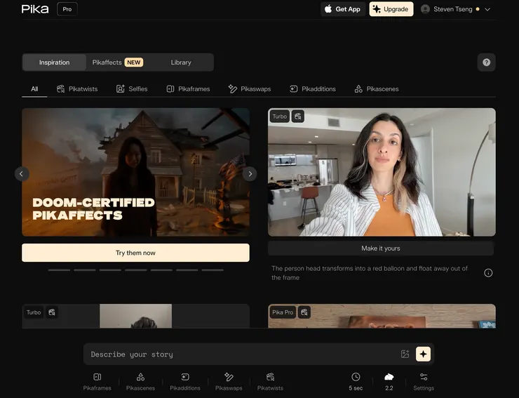
Task: Filter by Pikatwists category
Action: (77, 89)
